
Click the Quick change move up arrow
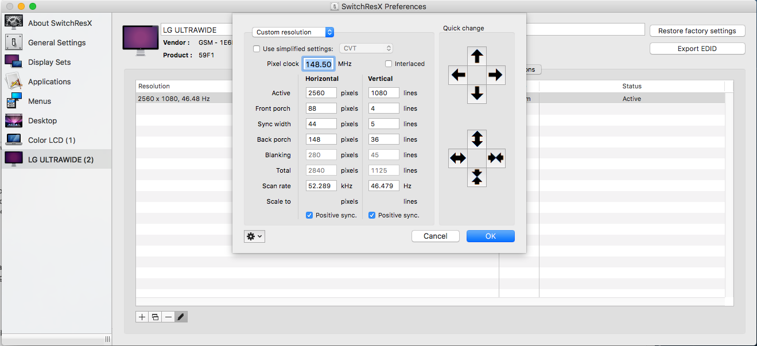477,56
